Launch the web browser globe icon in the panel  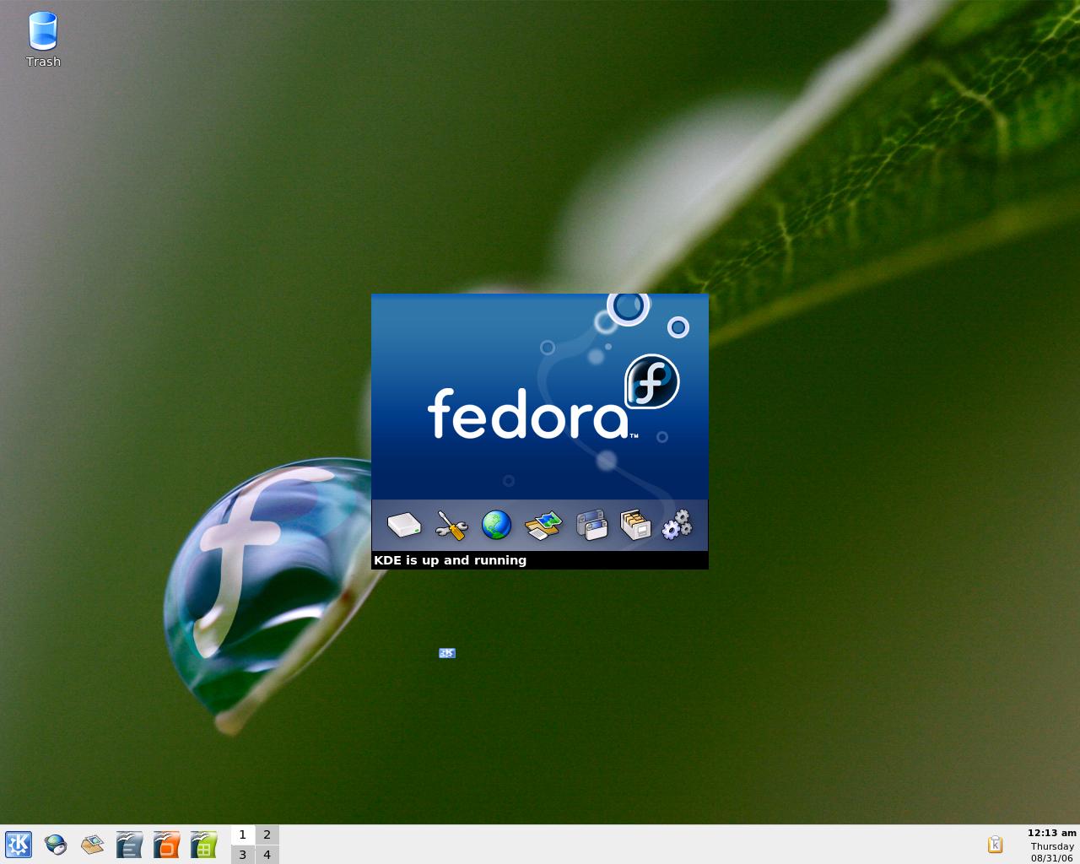(x=56, y=845)
